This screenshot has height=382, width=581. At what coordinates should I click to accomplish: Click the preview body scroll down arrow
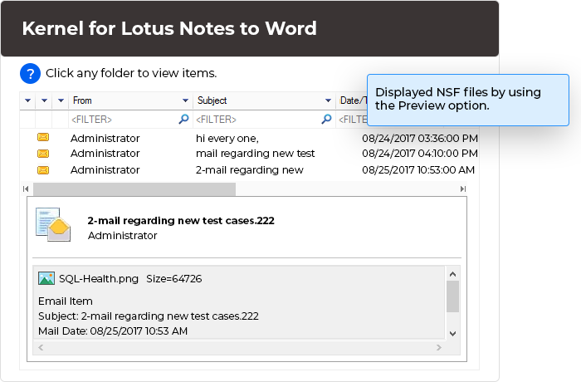coord(452,333)
